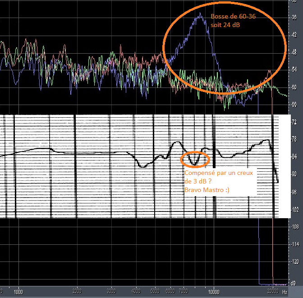The image size is (303, 298).
Task: Click the -60 dB scale label
Action: [x=294, y=87]
